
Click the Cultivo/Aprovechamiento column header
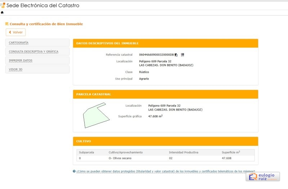pyautogui.click(x=126, y=152)
